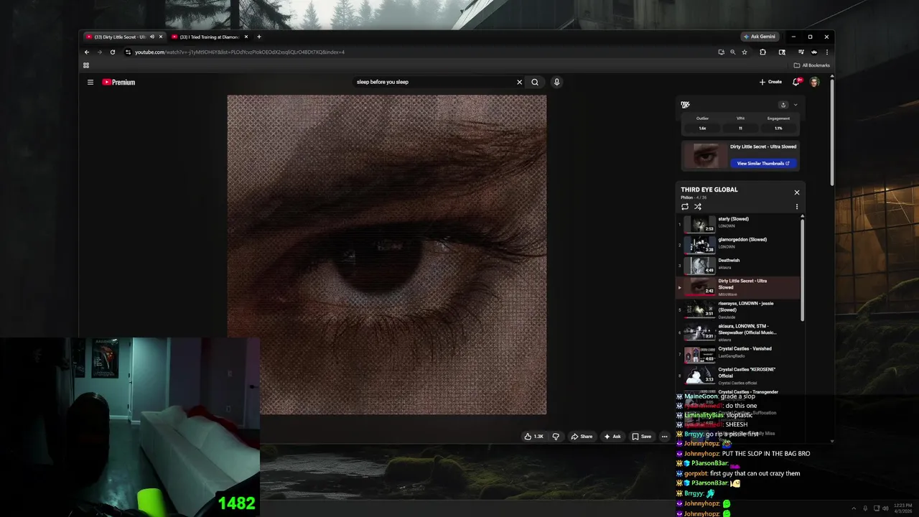Clear the search text with X
Screen dimensions: 919x517
[520, 82]
